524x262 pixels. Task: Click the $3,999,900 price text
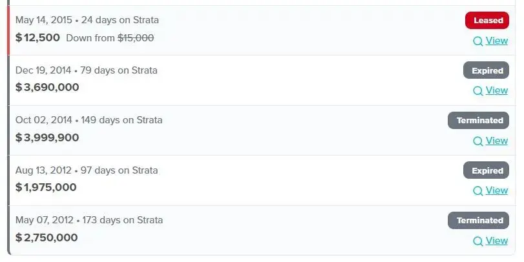tap(47, 137)
